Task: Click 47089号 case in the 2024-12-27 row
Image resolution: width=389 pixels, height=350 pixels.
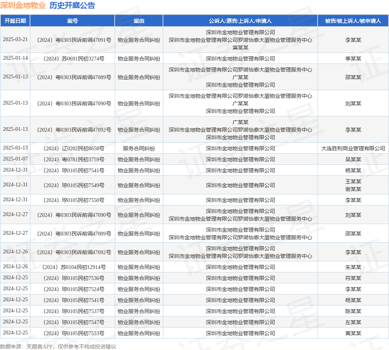Action: tap(74, 234)
